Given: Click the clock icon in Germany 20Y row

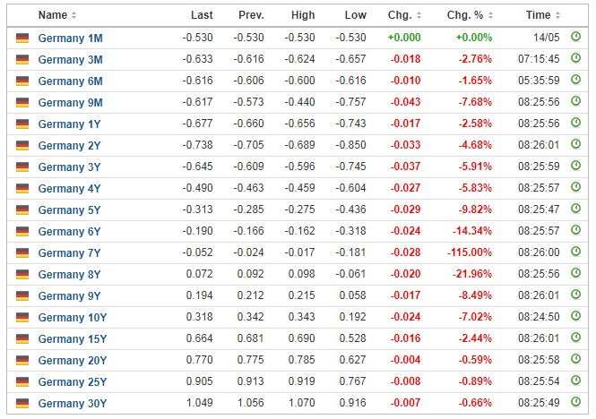Looking at the screenshot, I should pyautogui.click(x=576, y=359).
